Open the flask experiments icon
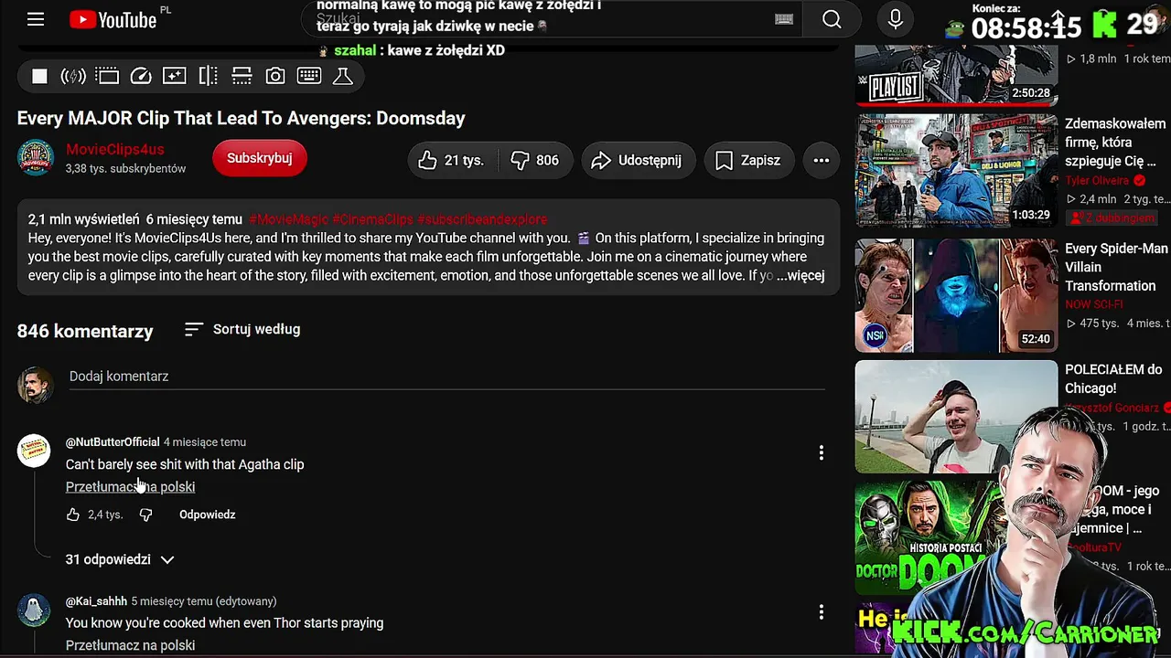 pyautogui.click(x=343, y=77)
